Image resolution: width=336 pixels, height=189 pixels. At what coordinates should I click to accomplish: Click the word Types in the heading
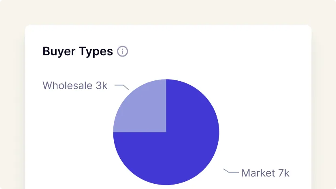96,52
